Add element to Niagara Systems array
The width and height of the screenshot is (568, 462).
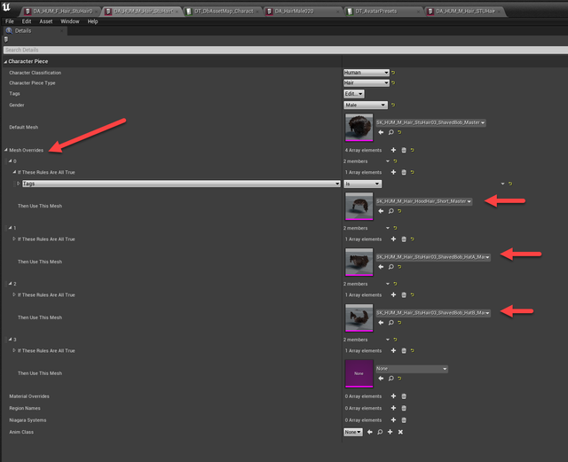[x=393, y=420]
